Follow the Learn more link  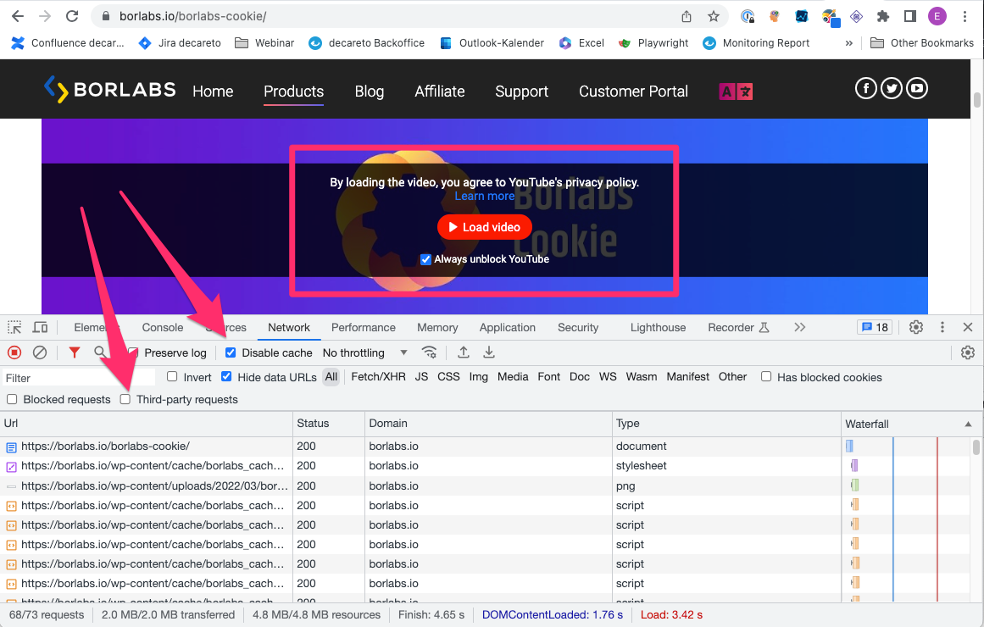pyautogui.click(x=485, y=196)
